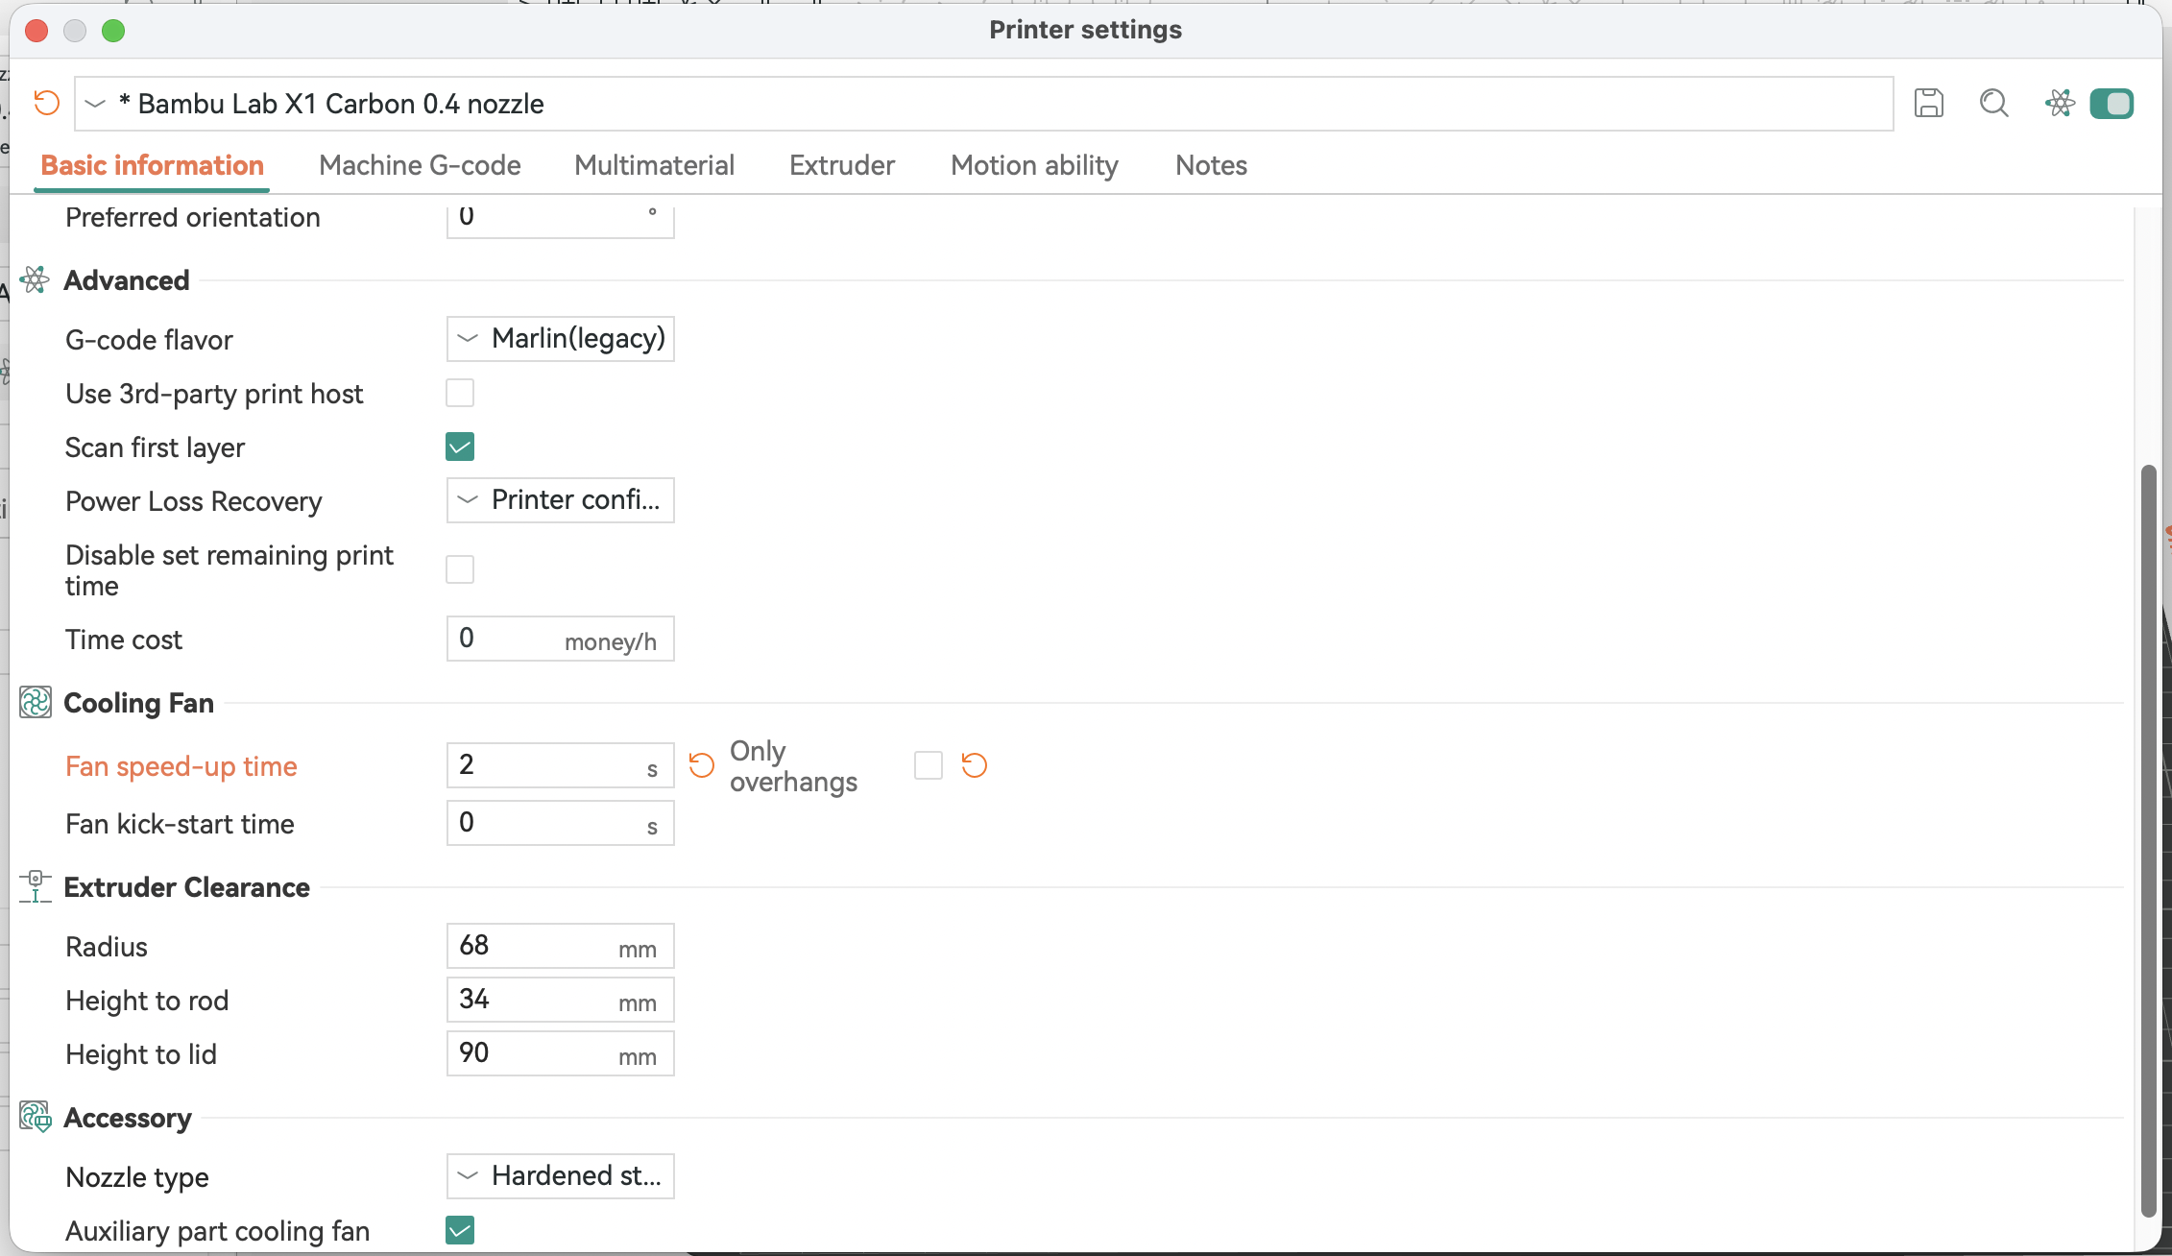Click the Preferred orientation label
This screenshot has width=2172, height=1256.
click(x=193, y=218)
